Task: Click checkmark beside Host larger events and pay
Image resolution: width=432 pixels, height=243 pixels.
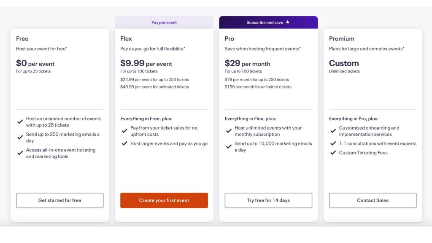Action: pyautogui.click(x=124, y=143)
